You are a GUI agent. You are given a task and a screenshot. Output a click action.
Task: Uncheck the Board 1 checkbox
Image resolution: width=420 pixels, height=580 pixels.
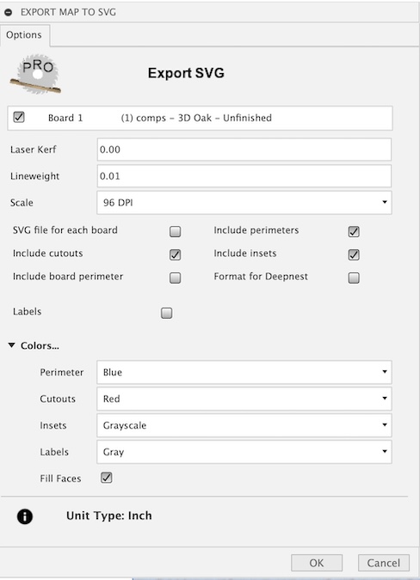point(19,117)
